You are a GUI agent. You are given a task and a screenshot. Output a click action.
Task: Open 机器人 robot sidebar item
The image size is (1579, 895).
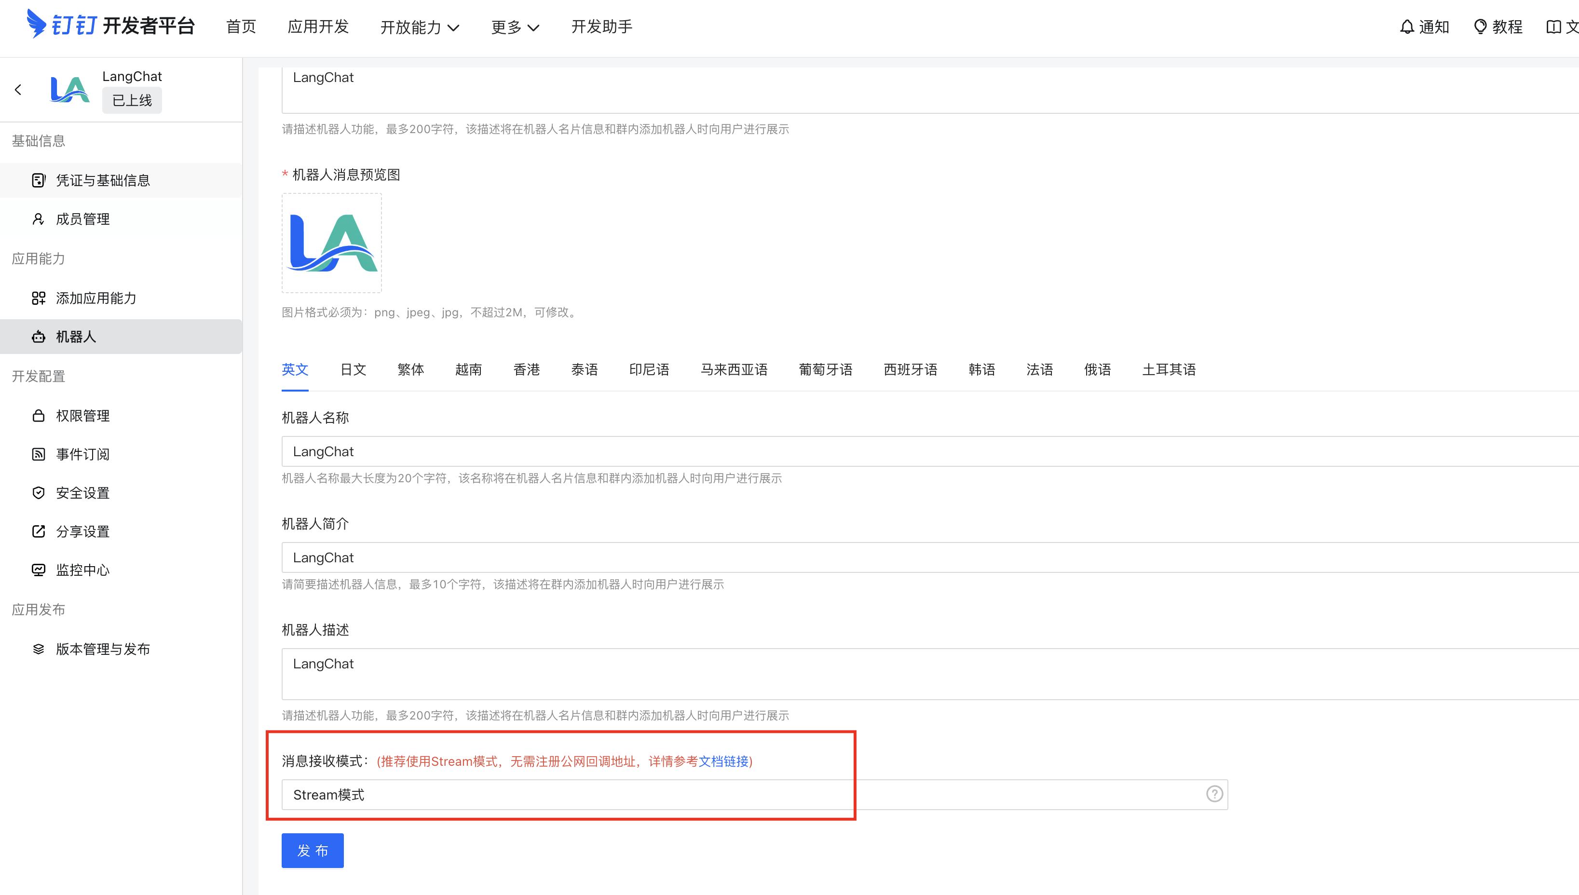point(76,337)
